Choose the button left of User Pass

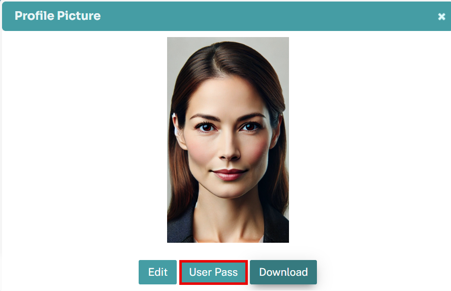(157, 272)
